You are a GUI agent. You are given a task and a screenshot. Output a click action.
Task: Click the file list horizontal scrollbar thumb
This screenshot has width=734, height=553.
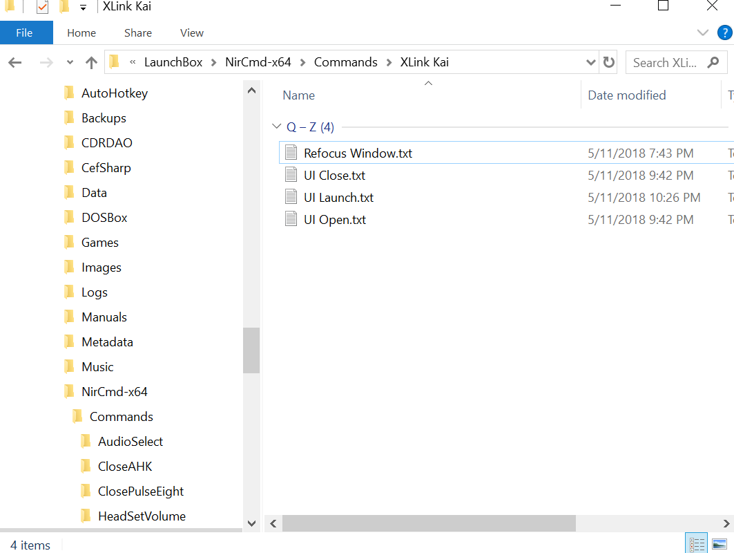(429, 523)
